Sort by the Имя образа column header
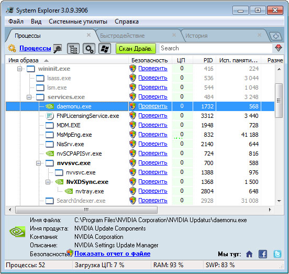Image resolution: width=289 pixels, height=274 pixels. pyautogui.click(x=66, y=60)
